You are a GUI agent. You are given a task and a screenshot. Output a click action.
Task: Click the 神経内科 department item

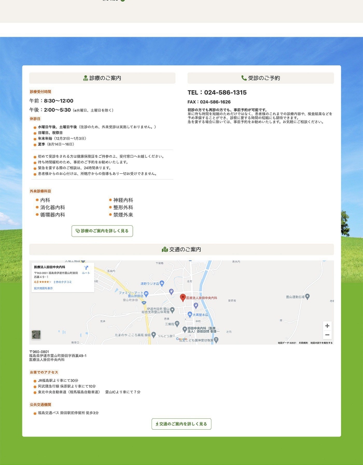point(123,200)
